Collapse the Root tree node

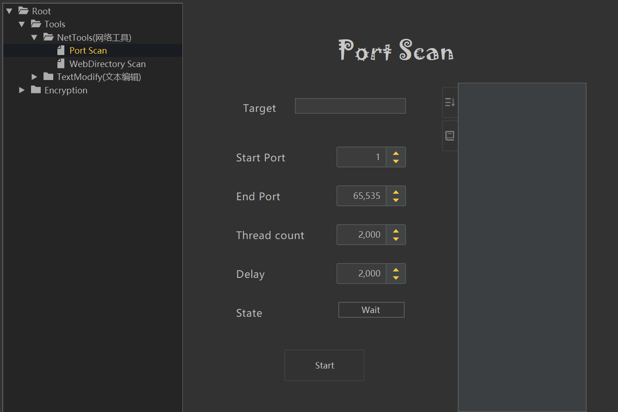[9, 11]
